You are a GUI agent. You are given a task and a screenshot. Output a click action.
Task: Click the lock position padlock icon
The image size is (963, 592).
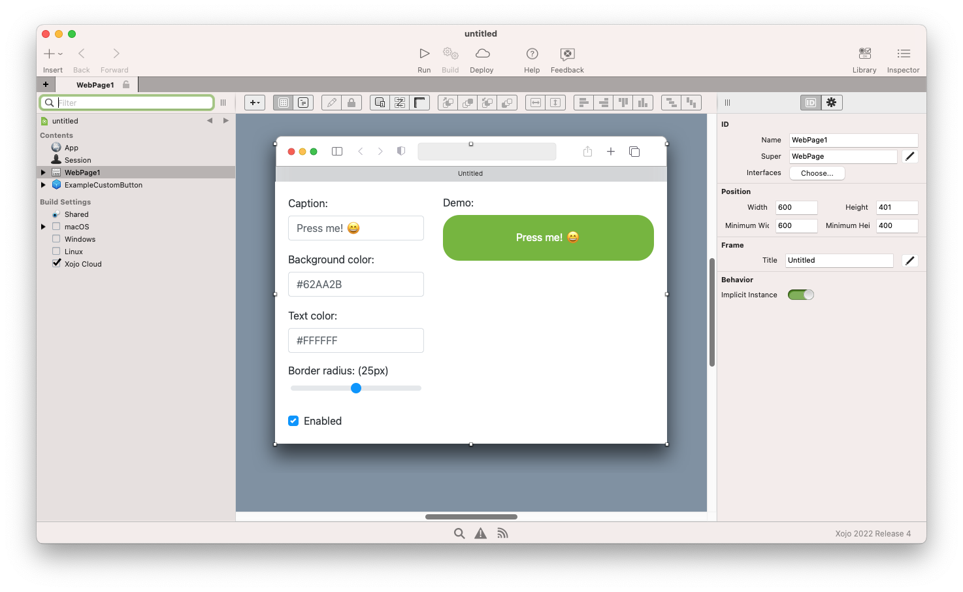tap(351, 103)
